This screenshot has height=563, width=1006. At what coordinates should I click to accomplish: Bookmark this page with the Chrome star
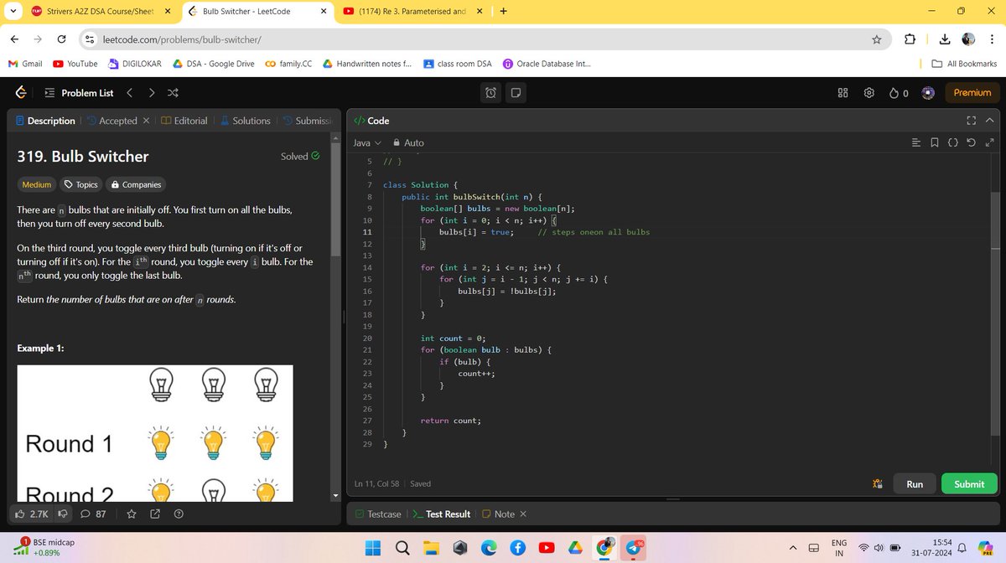tap(876, 39)
